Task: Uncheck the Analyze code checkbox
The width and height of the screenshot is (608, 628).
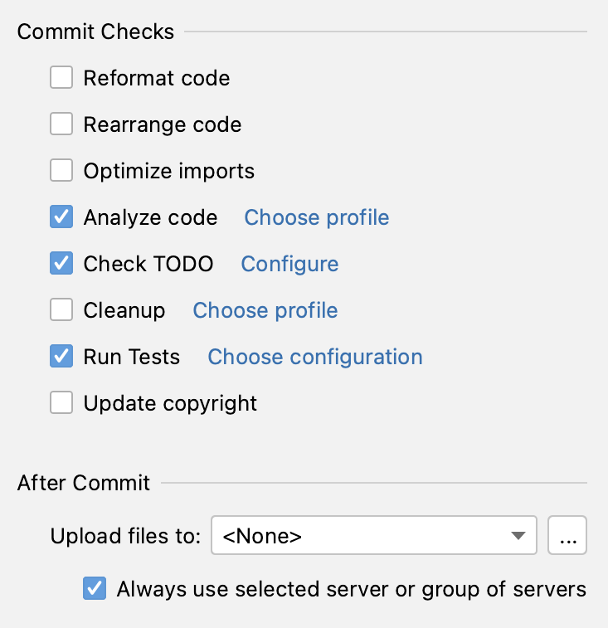Action: click(x=61, y=217)
